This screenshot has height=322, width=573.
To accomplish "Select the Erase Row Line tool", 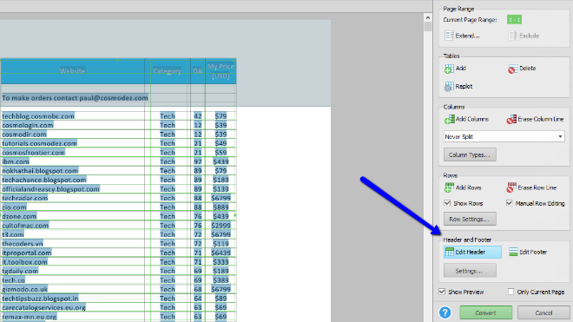I will 531,187.
